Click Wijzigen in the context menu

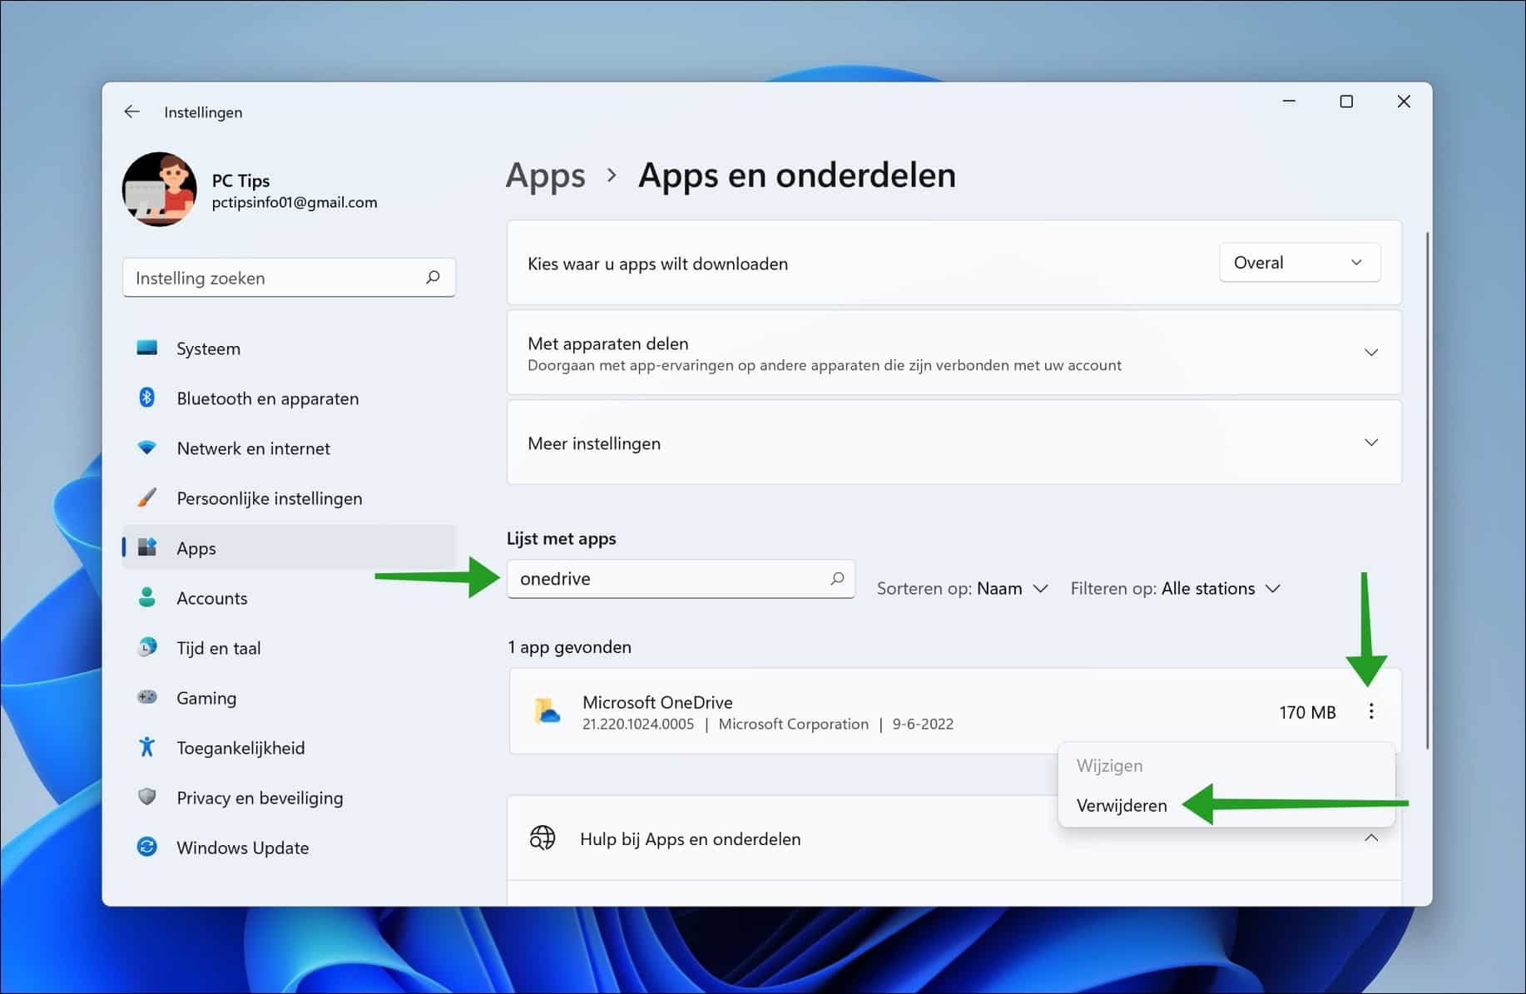(1109, 765)
